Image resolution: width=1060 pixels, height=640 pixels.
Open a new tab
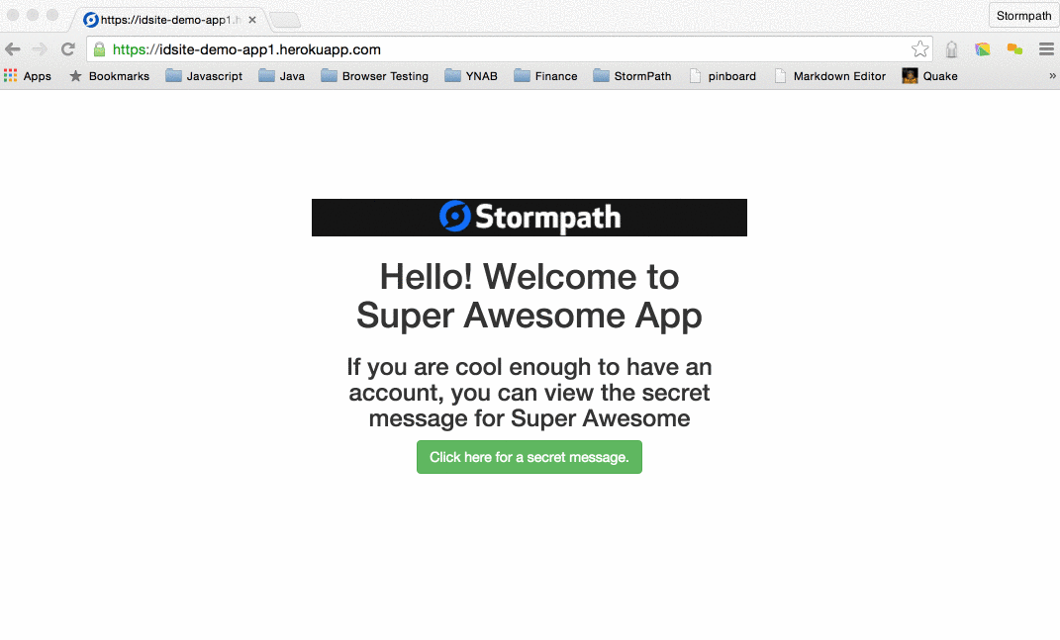[x=285, y=20]
